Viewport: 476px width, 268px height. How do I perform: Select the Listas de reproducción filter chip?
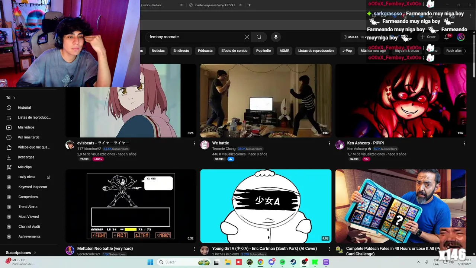(x=316, y=51)
